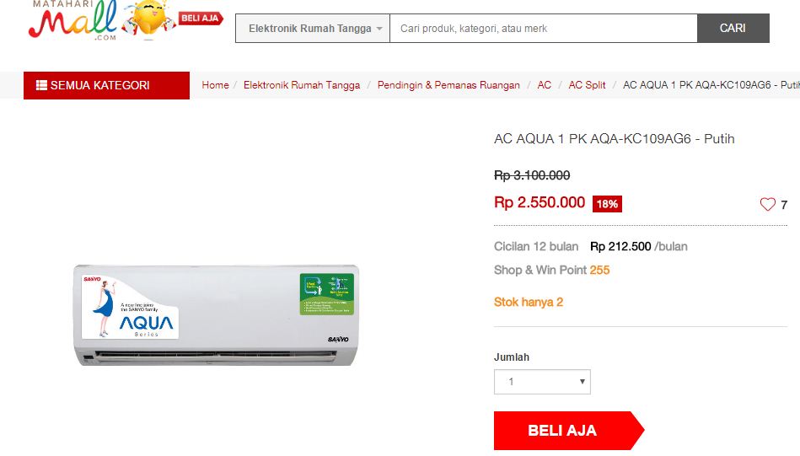The image size is (800, 456).
Task: Go to Home breadcrumb
Action: [x=215, y=85]
